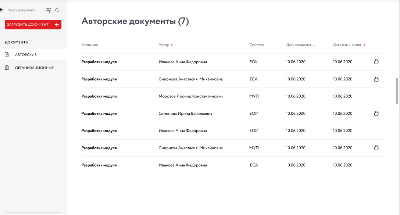Click the filter settings icon in search bar
This screenshot has height=215, width=400.
(49, 10)
